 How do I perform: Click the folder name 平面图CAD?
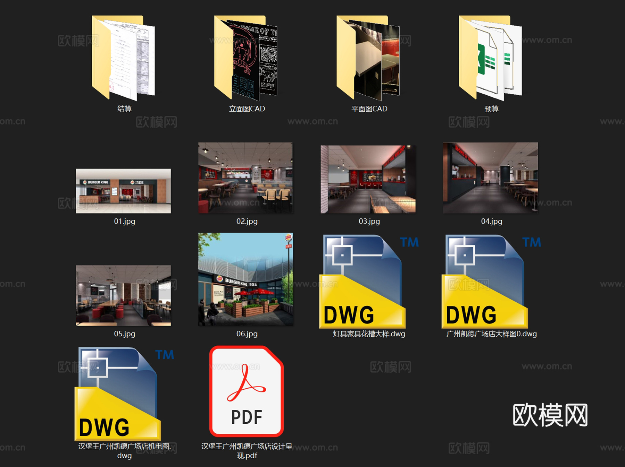coord(369,109)
